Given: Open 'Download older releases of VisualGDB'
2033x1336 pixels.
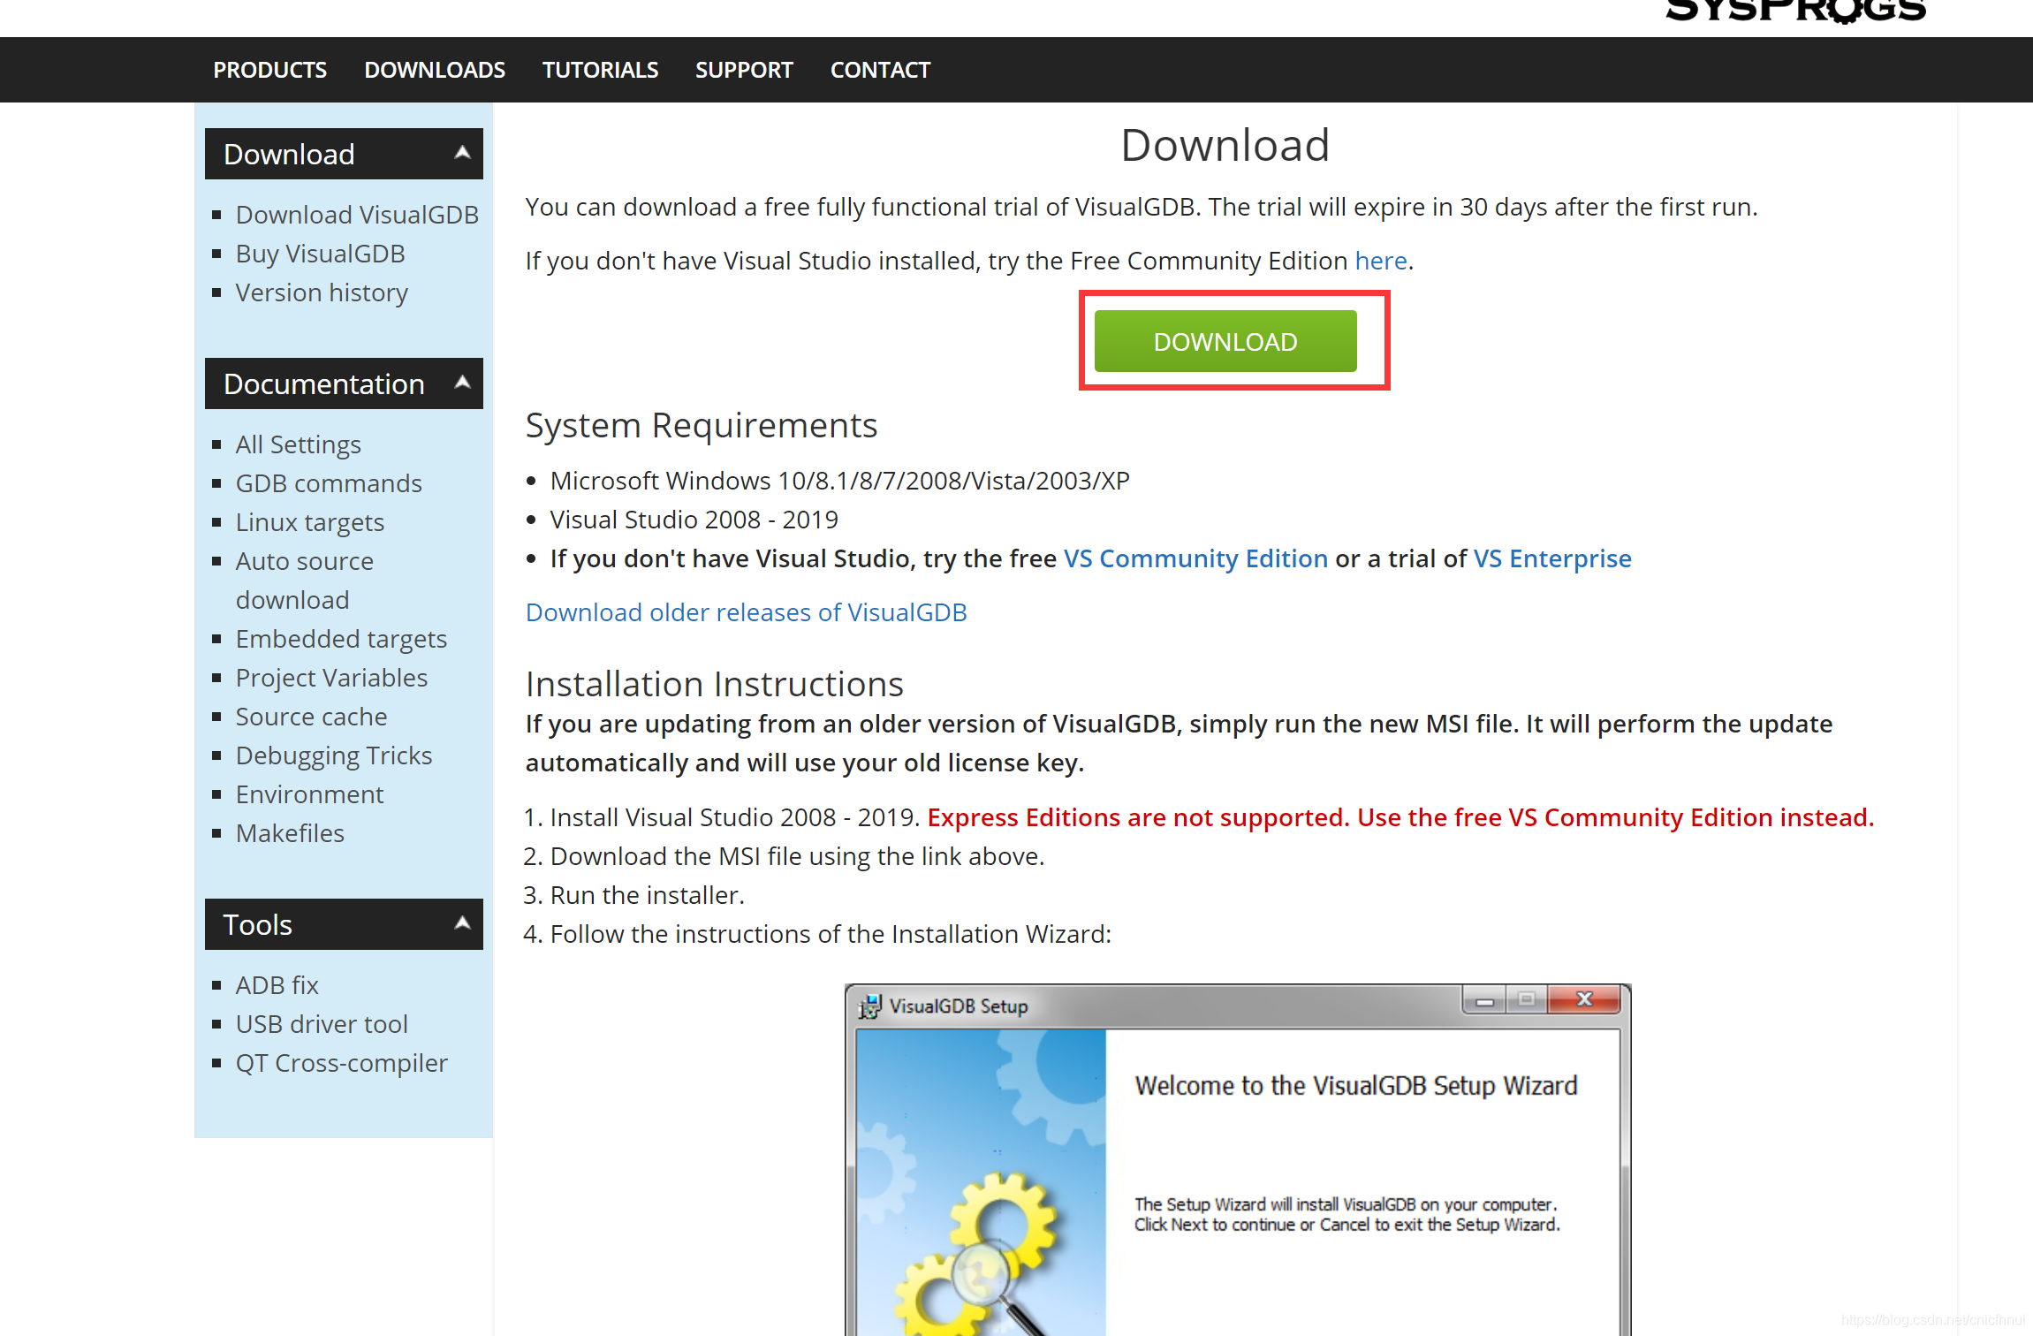Looking at the screenshot, I should [746, 611].
